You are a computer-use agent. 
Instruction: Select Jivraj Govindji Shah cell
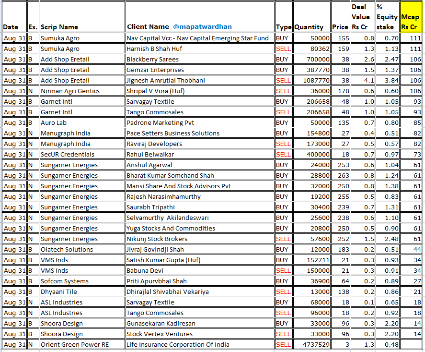click(x=200, y=250)
